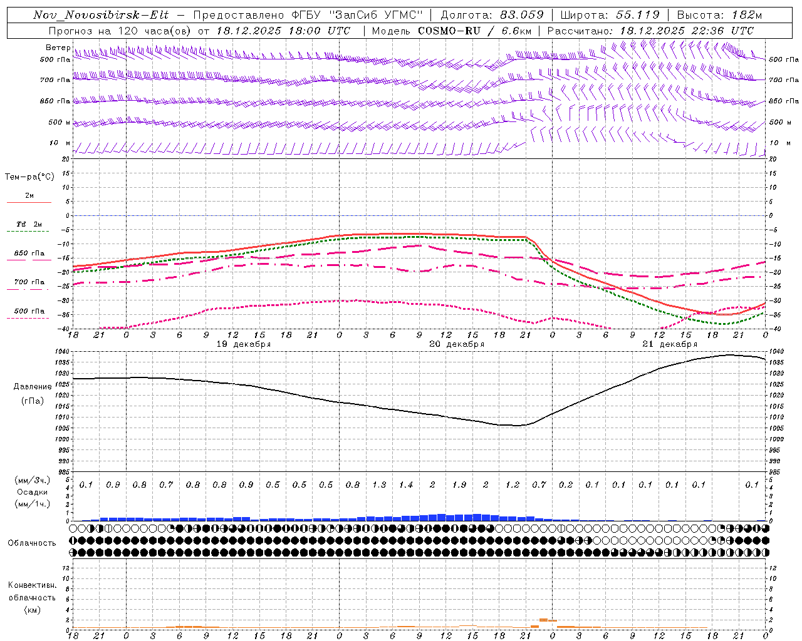Screen dimensions: 802x641
Task: Click the dash-dot legend line under 700 гПа
Action: [29, 289]
